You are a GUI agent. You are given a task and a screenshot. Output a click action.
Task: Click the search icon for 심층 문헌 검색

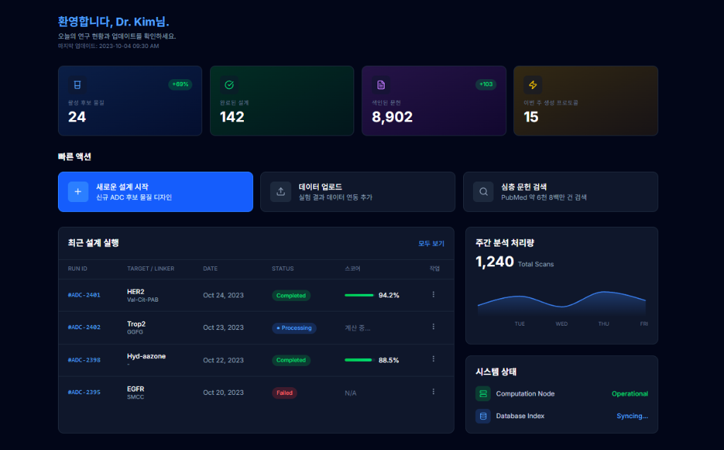(x=484, y=191)
